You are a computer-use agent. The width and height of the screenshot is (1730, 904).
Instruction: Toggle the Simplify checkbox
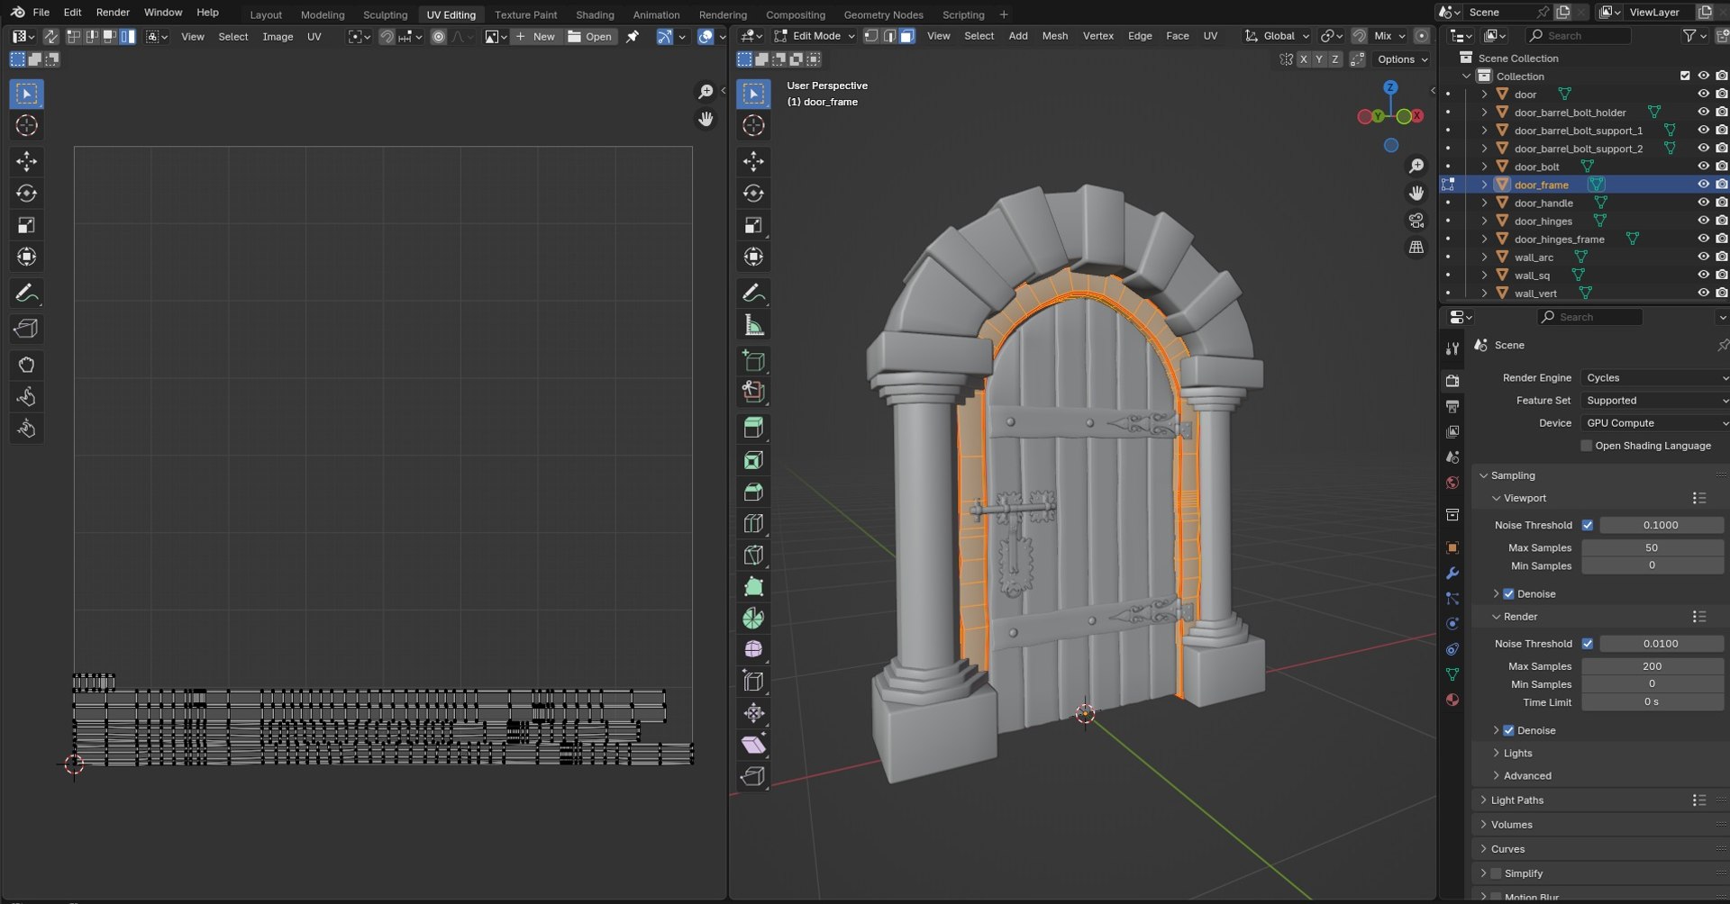(1496, 873)
